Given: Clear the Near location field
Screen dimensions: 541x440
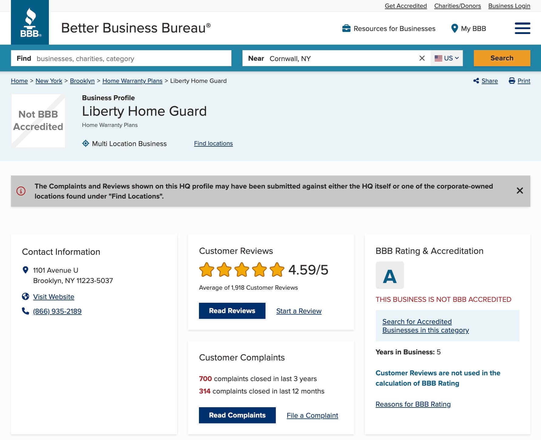Looking at the screenshot, I should (422, 58).
